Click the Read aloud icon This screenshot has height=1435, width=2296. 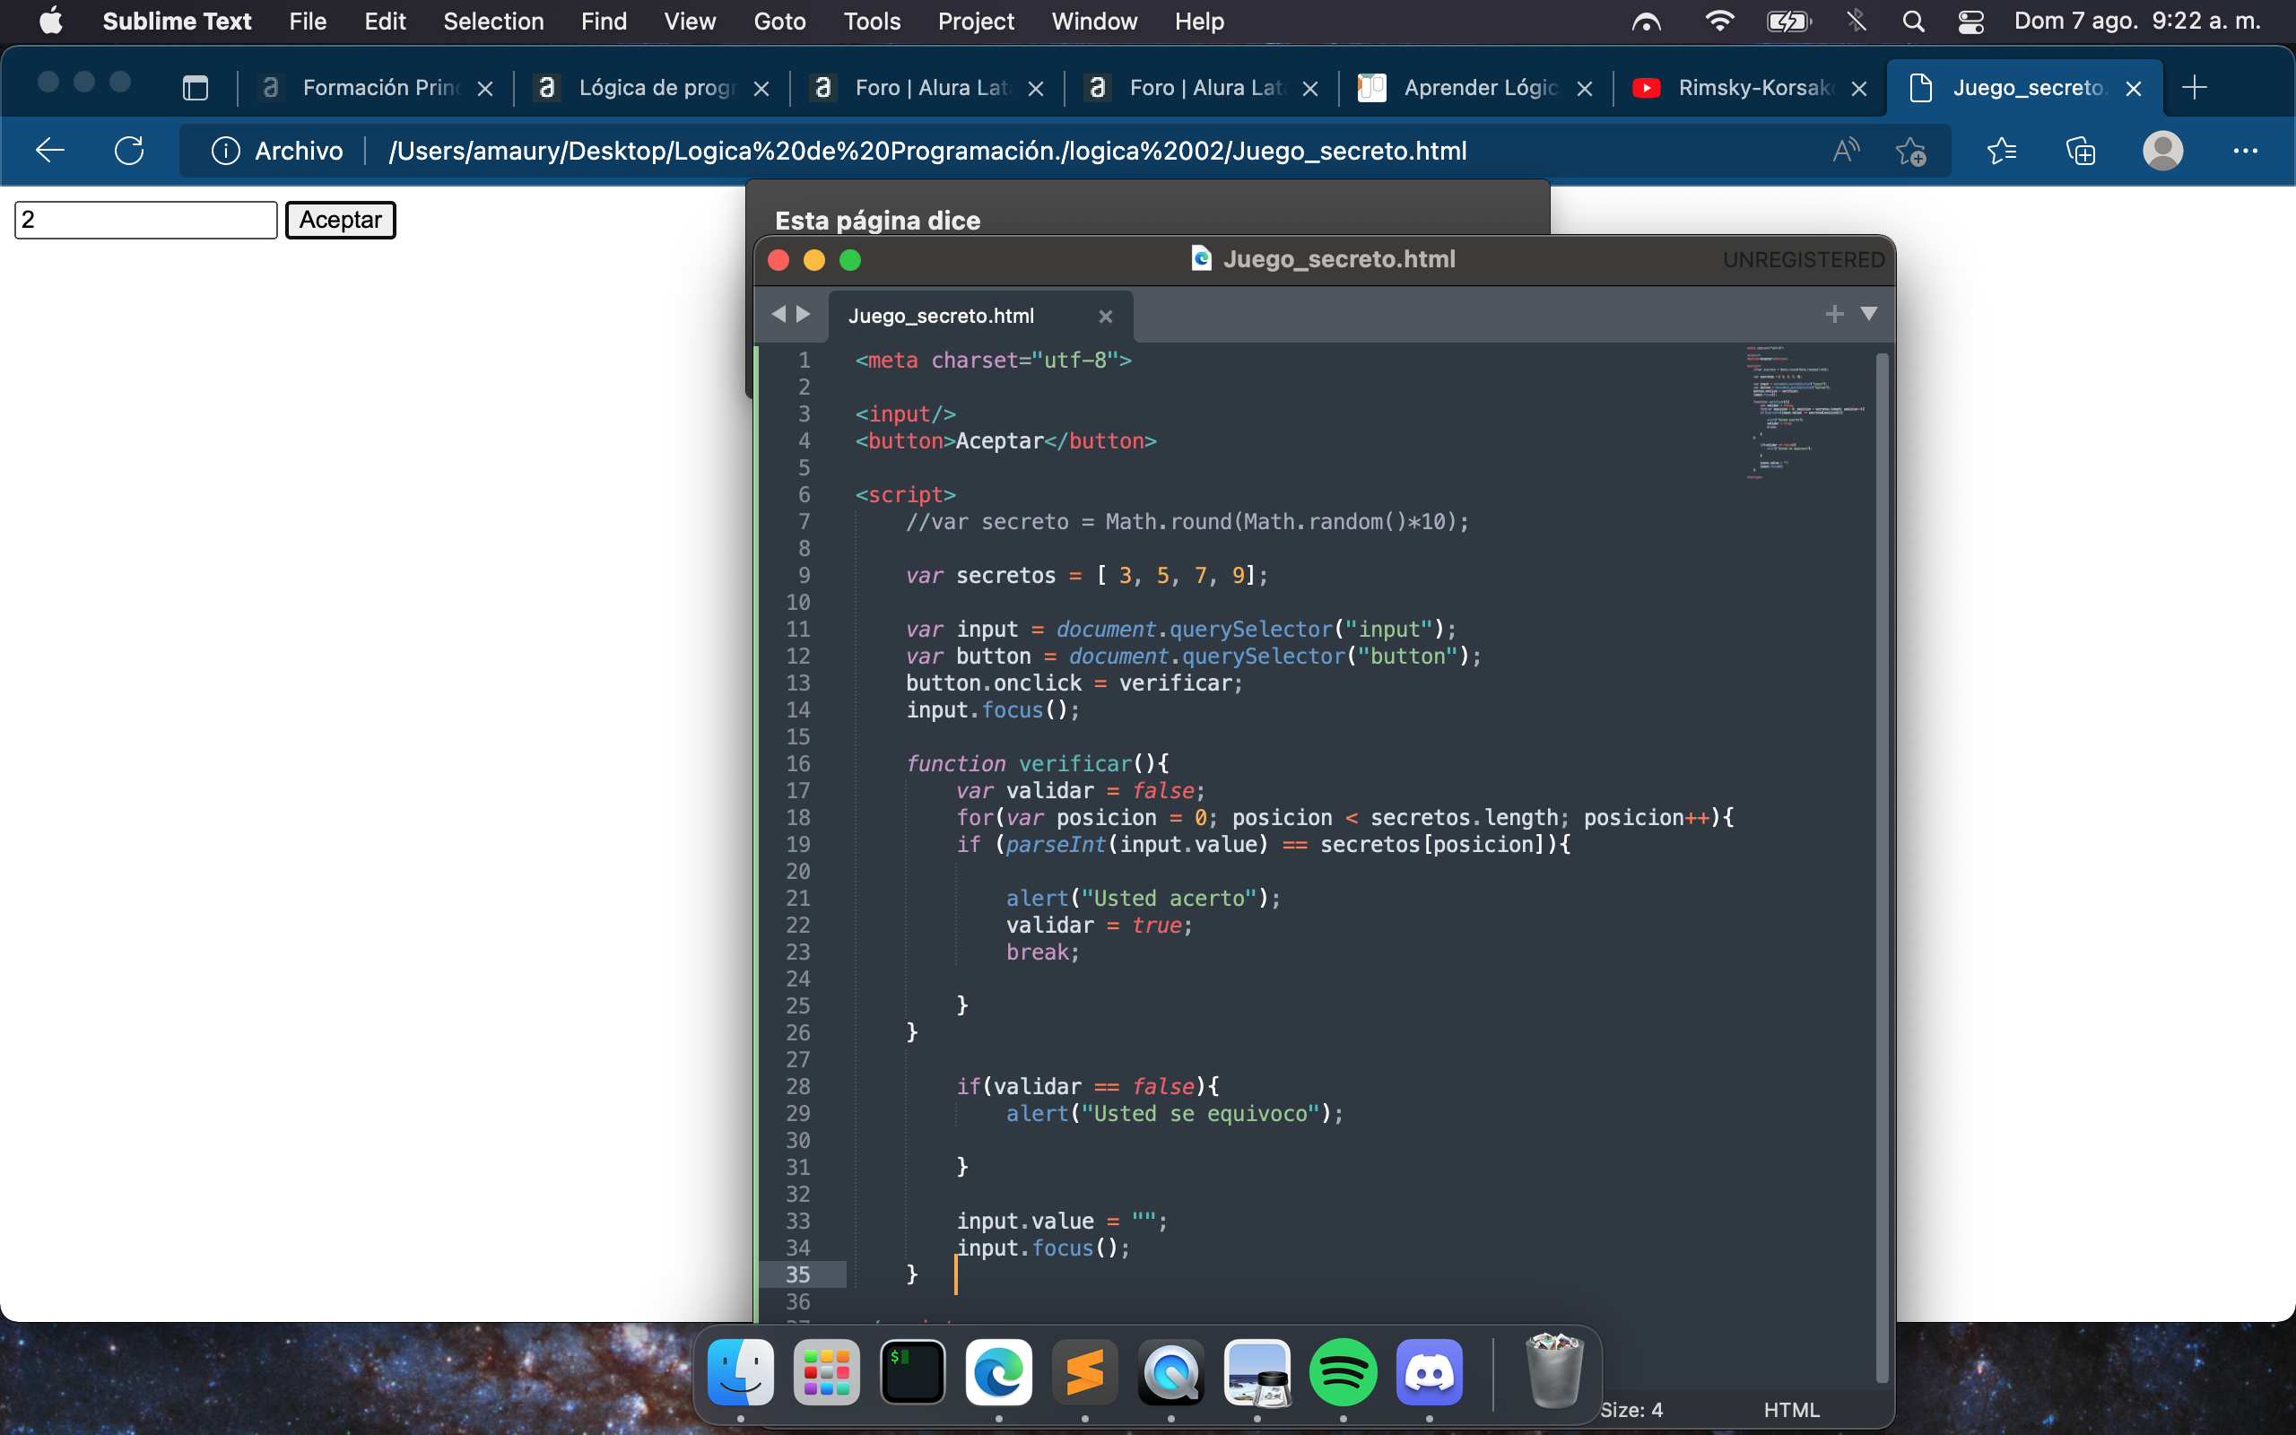(x=1846, y=150)
